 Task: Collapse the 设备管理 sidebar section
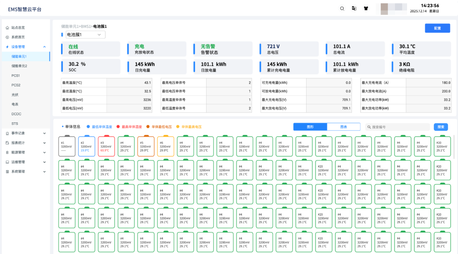45,47
